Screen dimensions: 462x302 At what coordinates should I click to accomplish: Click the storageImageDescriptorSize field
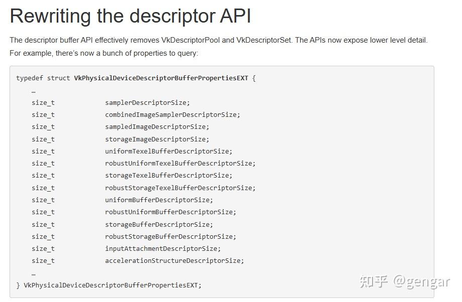(x=157, y=139)
